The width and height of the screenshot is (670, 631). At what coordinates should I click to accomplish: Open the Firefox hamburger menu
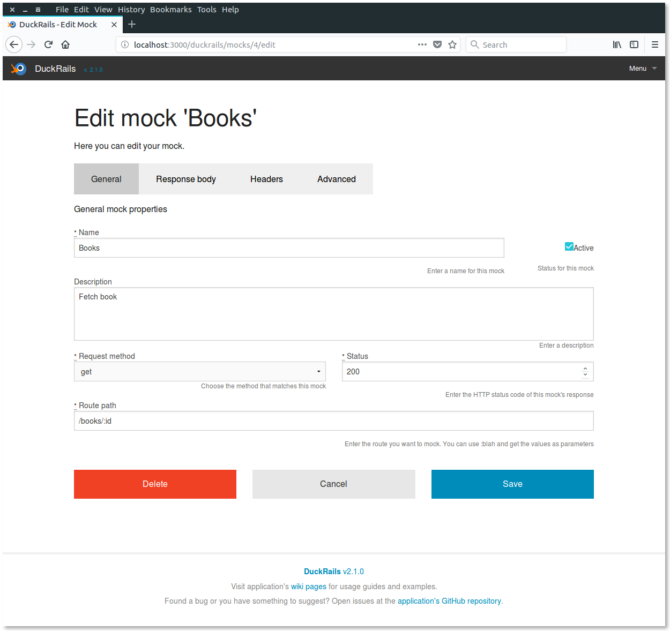[x=655, y=44]
